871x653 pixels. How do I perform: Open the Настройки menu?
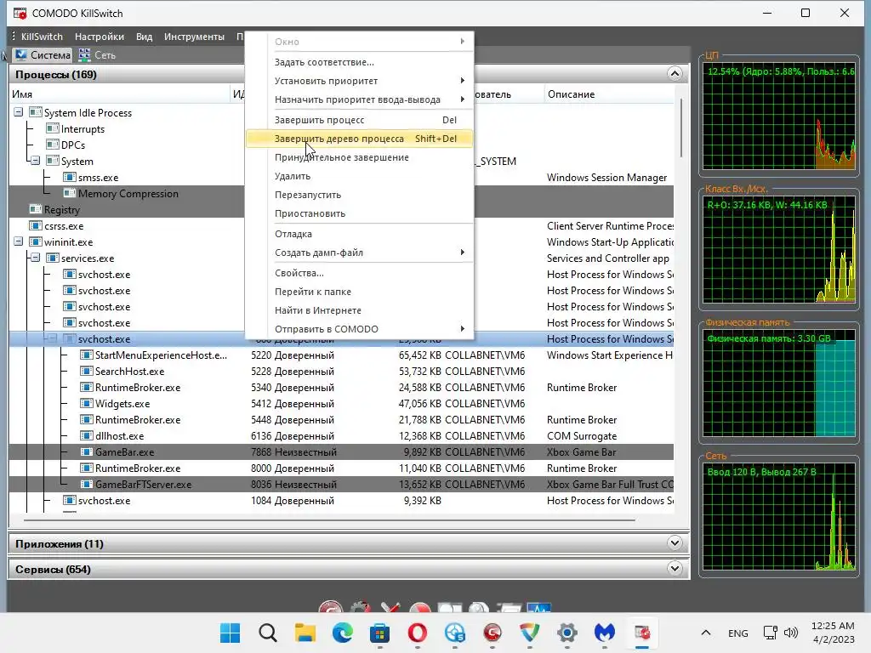(100, 37)
